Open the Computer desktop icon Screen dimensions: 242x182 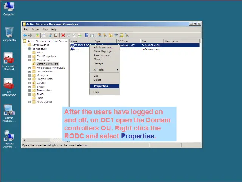(9, 8)
